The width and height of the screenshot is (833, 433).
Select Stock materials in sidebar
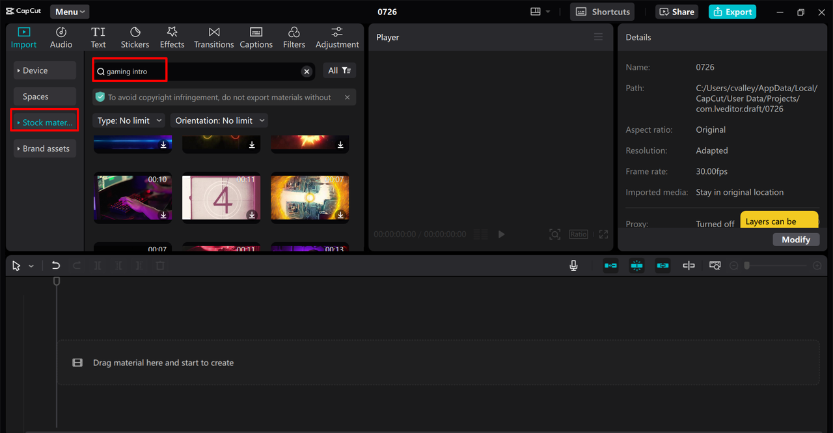(45, 122)
